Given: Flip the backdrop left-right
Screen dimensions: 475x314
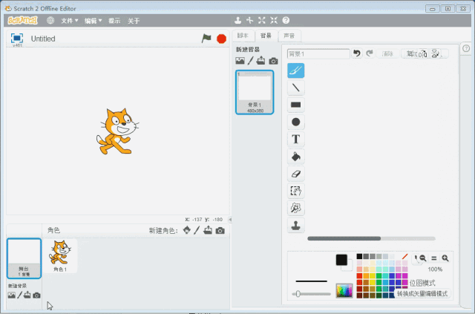Looking at the screenshot, I should (424, 54).
